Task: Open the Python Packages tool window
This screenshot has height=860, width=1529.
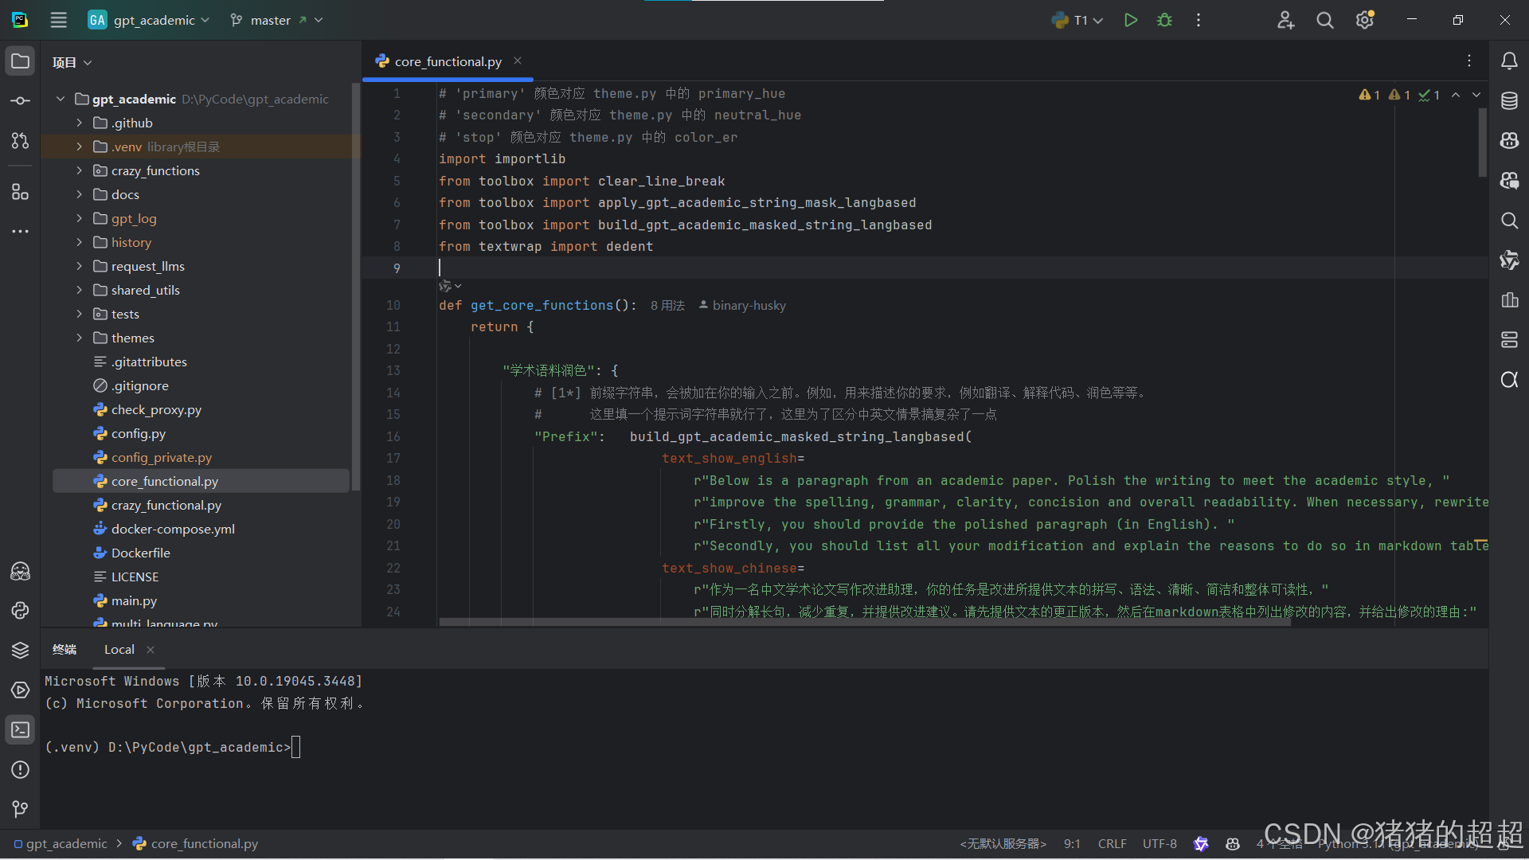Action: (20, 650)
